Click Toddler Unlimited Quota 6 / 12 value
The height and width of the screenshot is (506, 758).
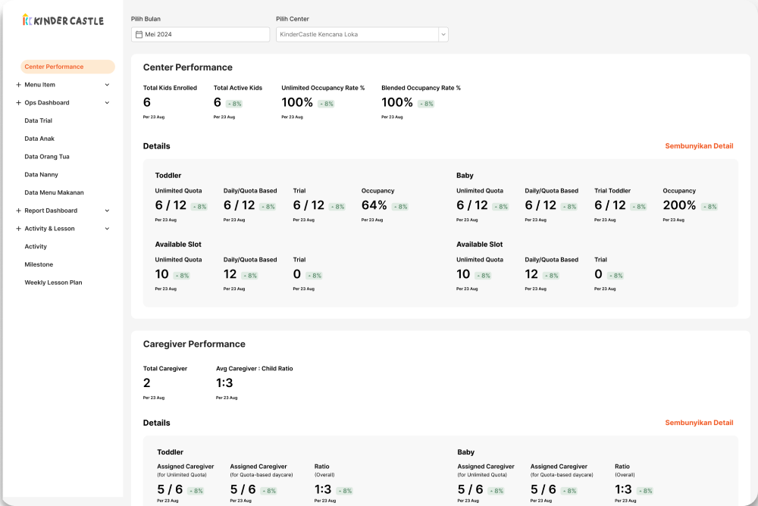point(171,205)
